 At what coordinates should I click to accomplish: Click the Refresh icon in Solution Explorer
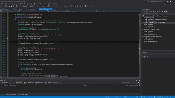point(155,11)
